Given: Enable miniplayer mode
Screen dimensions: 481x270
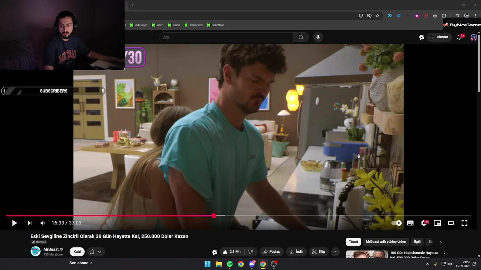Looking at the screenshot, I should (437, 223).
